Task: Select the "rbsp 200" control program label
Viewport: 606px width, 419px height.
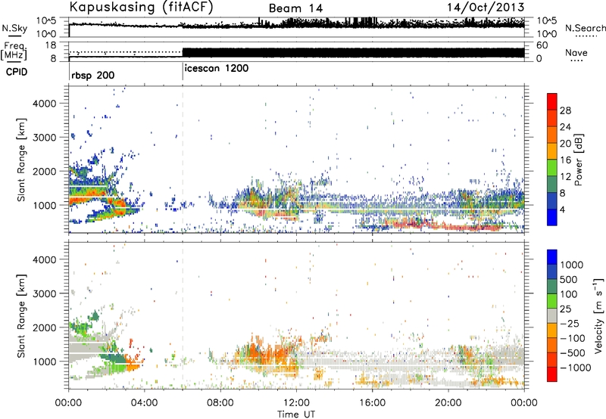Action: pos(92,75)
